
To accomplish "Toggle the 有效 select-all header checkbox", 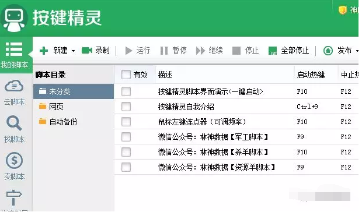I will coord(126,75).
